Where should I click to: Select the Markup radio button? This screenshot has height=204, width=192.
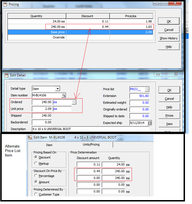(36, 164)
